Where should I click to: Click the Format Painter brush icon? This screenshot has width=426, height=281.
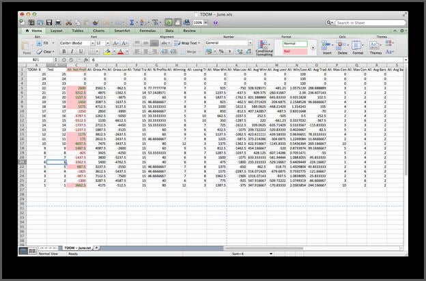96,23
